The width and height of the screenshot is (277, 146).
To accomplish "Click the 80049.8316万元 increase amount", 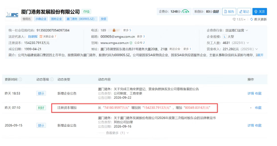I will pyautogui.click(x=197, y=108).
